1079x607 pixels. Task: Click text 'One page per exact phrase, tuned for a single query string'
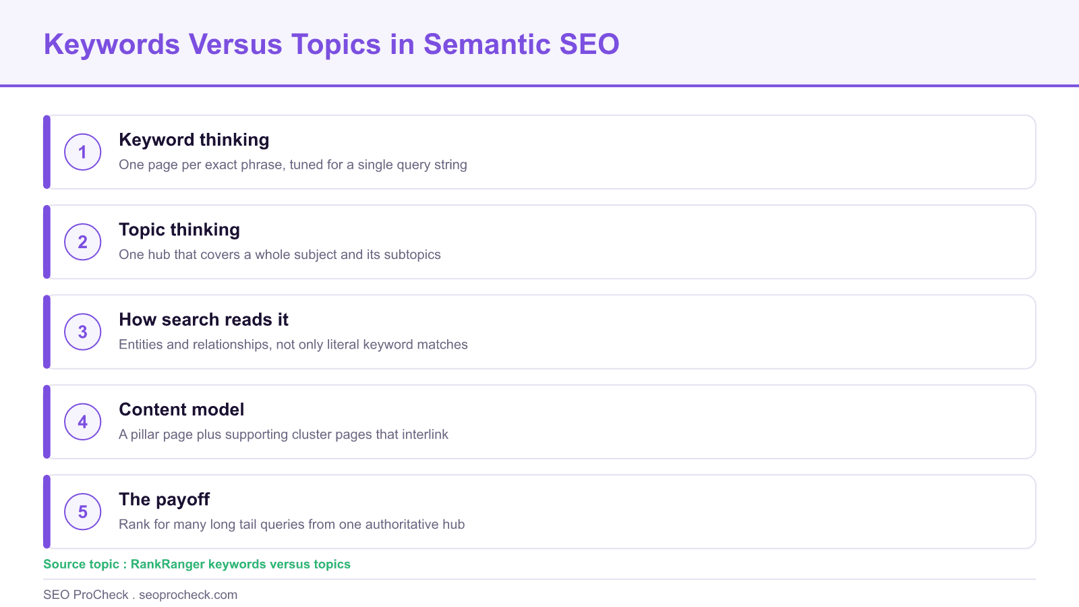[293, 165]
